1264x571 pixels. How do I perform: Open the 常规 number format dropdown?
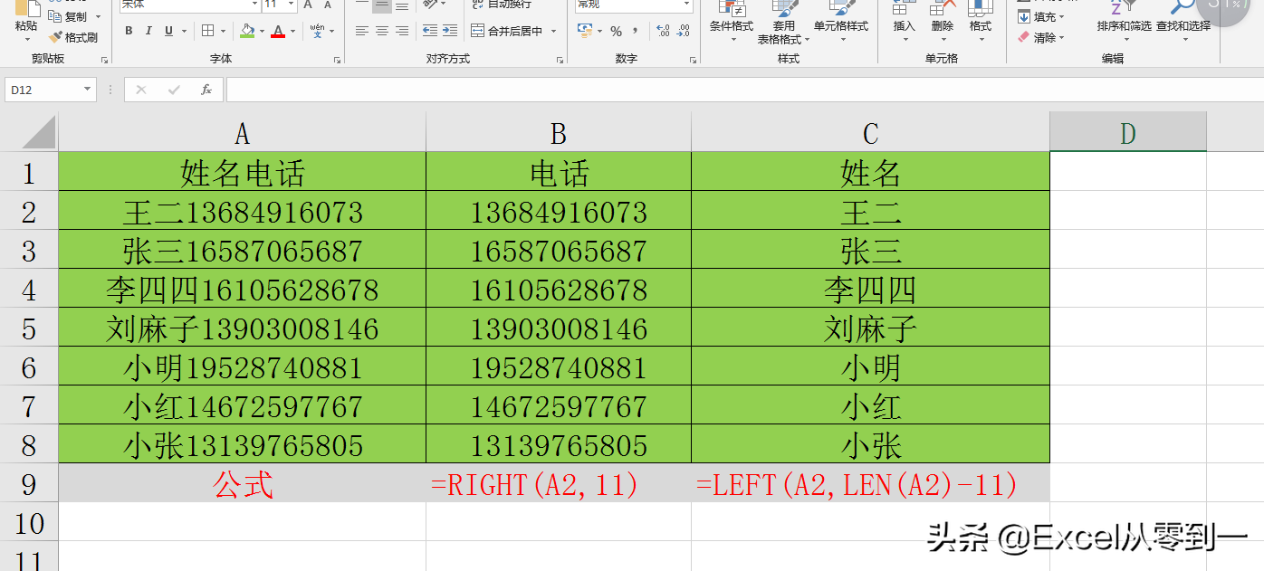pyautogui.click(x=685, y=5)
